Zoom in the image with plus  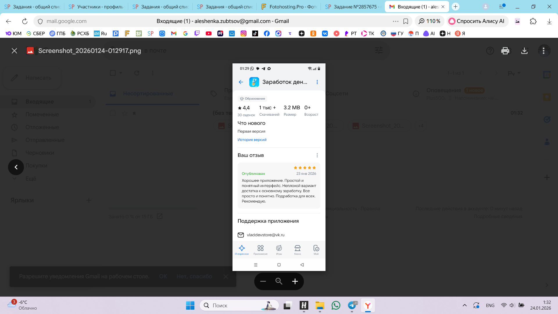295,281
